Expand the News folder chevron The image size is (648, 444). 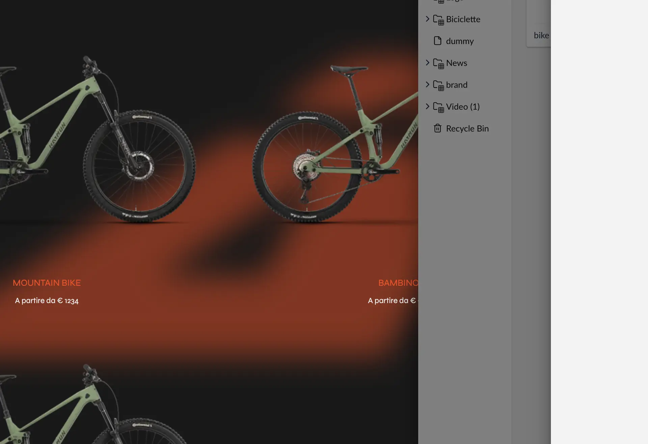pos(427,63)
